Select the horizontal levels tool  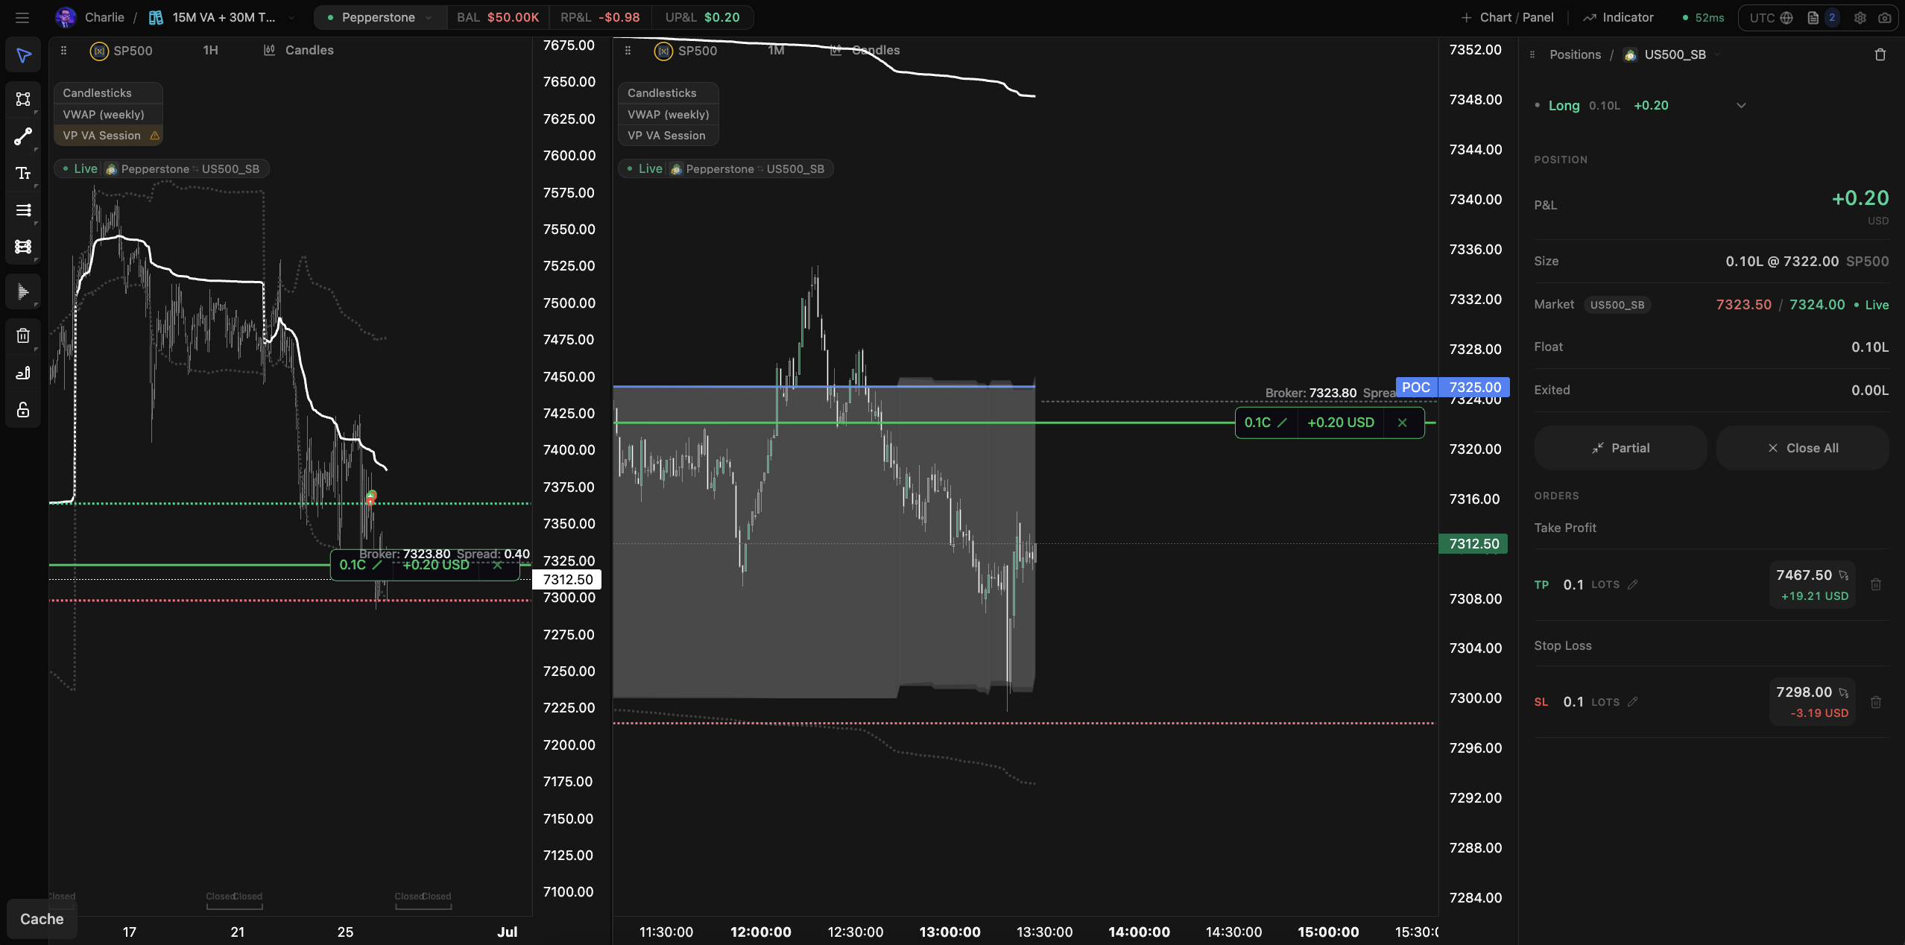(x=23, y=210)
